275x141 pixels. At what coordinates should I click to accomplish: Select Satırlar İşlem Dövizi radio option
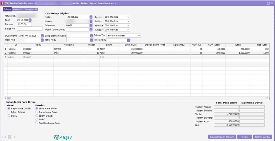37,116
